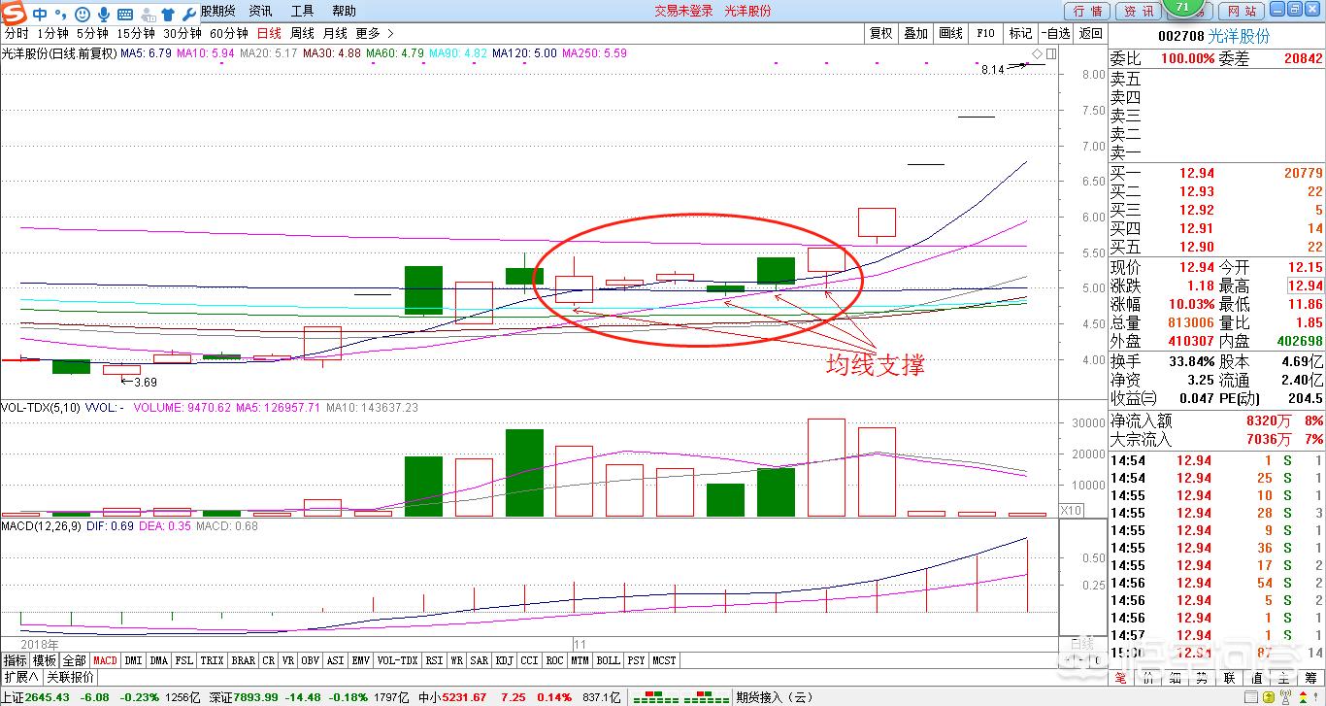The width and height of the screenshot is (1326, 706).
Task: Click the X10 volume scale button
Action: [1071, 511]
